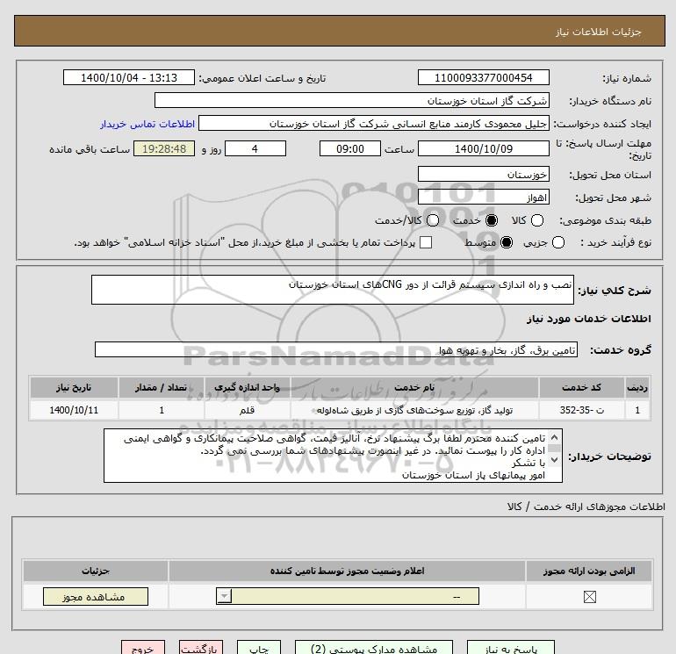Select the خدمت radio button
Viewport: 676px width, 654px height.
[491, 220]
